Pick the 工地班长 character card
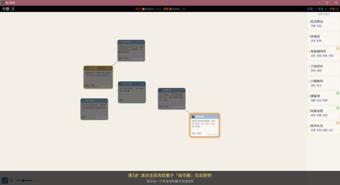The height and width of the screenshot is (185, 340). point(324,68)
